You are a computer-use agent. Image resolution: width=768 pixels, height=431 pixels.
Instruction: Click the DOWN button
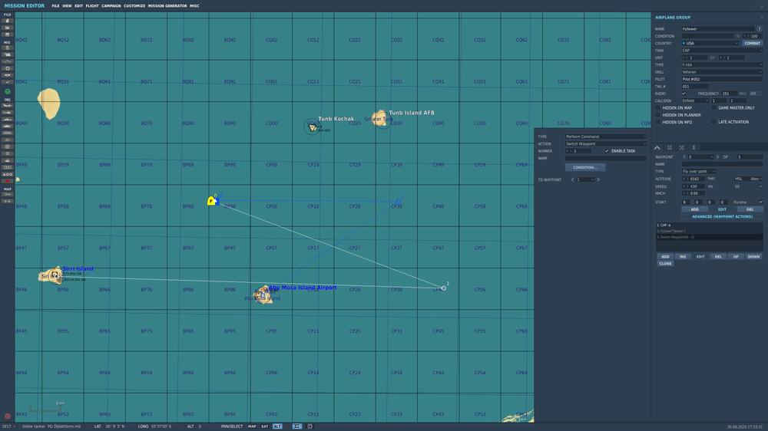pos(753,256)
